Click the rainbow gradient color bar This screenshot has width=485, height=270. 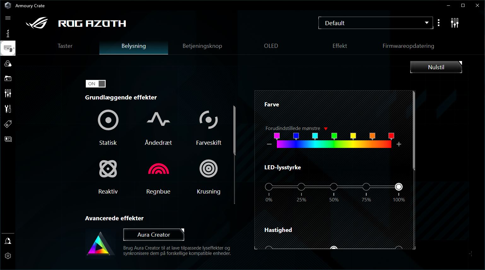click(x=334, y=144)
